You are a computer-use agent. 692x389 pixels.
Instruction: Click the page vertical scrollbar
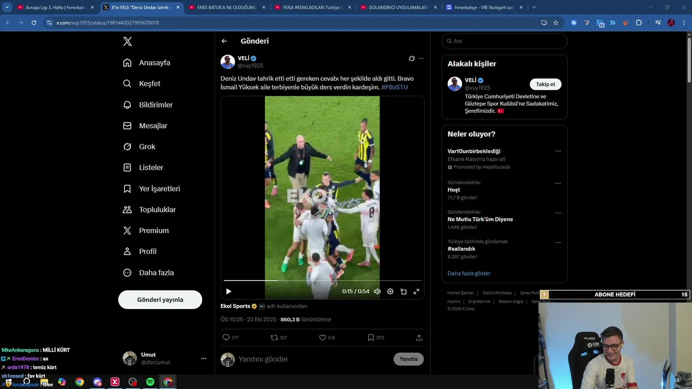689,59
